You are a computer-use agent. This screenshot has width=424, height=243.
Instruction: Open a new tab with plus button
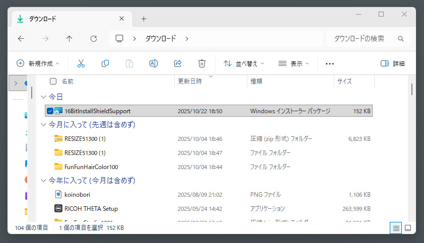tap(144, 19)
